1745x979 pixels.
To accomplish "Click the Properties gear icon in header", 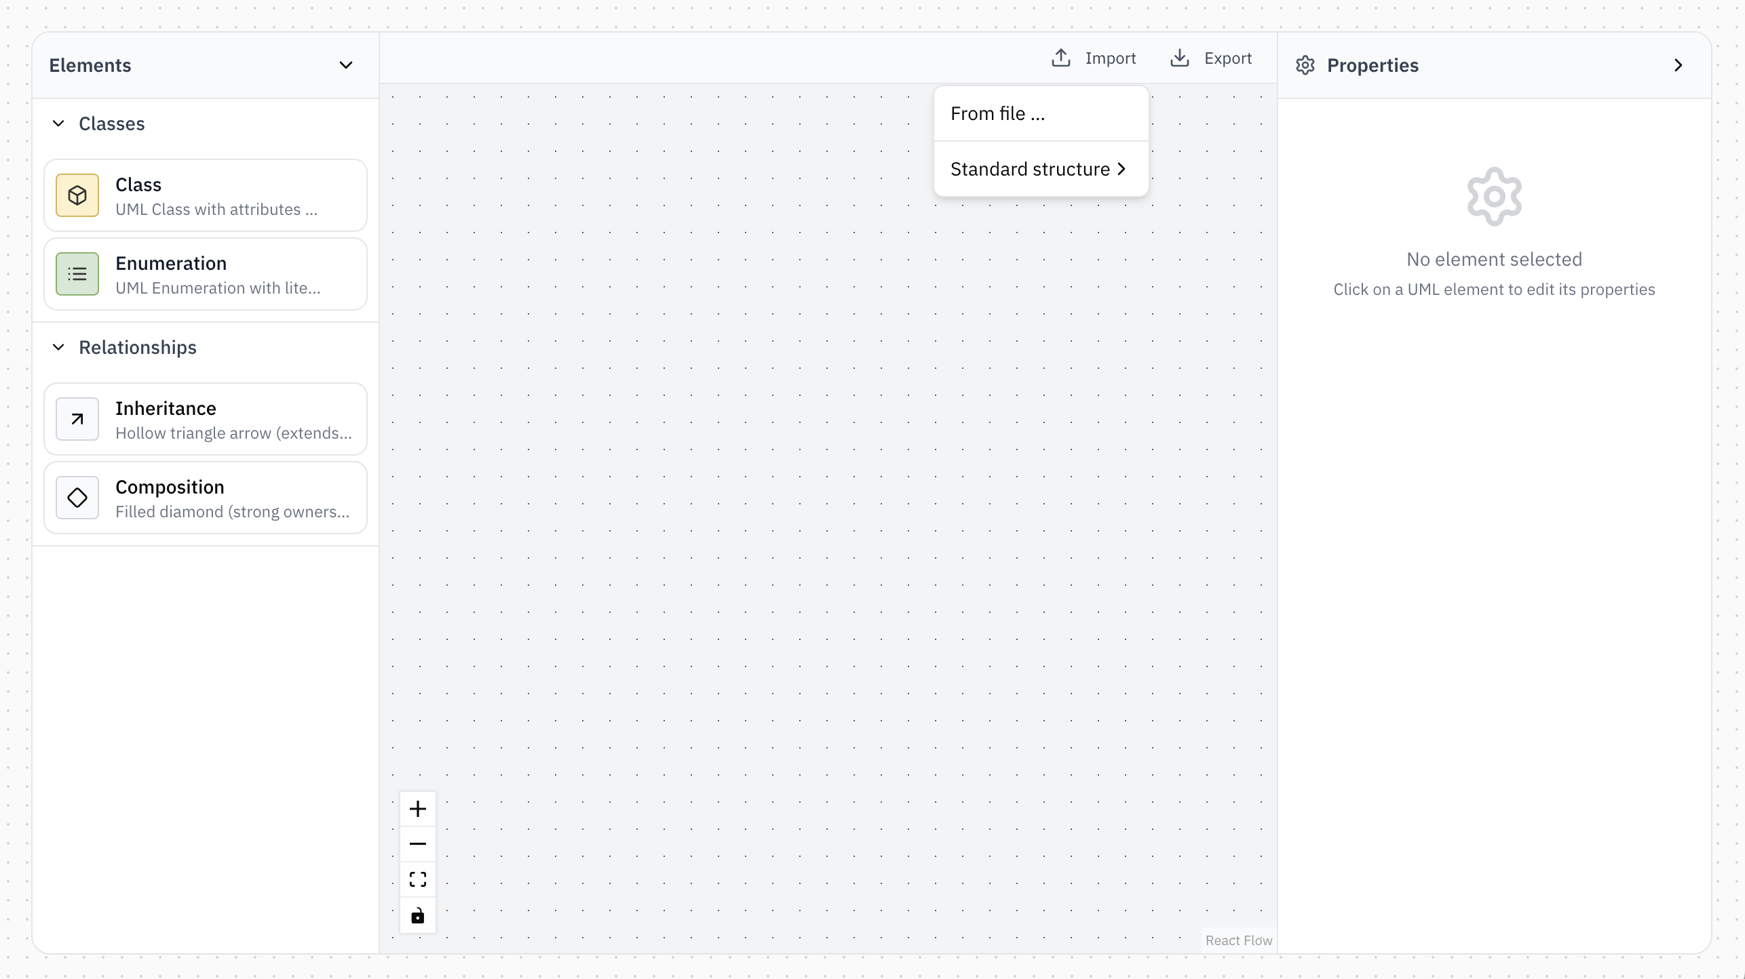I will click(x=1305, y=65).
